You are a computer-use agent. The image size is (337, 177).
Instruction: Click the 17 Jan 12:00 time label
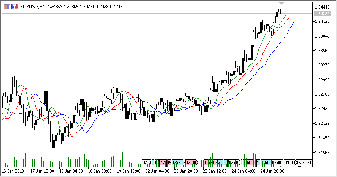point(42,171)
